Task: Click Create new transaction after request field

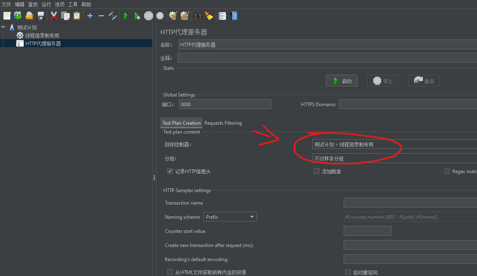Action: pyautogui.click(x=410, y=245)
